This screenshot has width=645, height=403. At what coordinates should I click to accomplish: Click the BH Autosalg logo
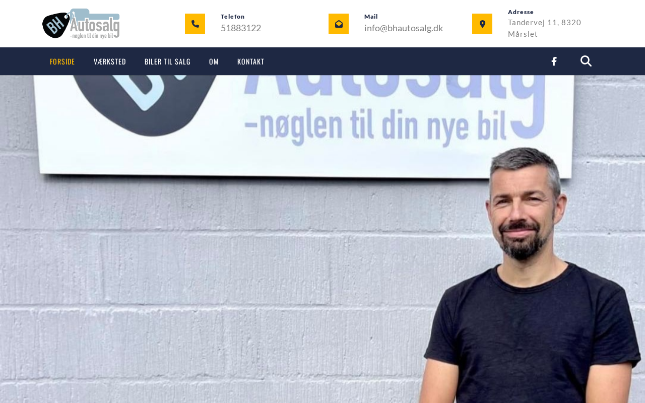coord(81,24)
